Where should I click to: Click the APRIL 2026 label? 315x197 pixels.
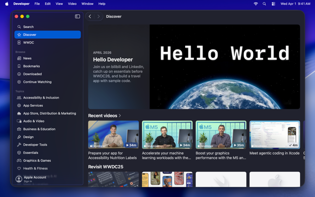[102, 52]
